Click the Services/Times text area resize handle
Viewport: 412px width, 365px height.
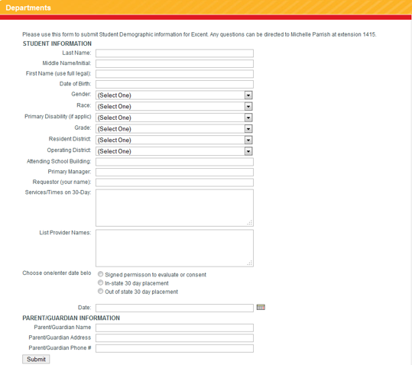(x=250, y=223)
